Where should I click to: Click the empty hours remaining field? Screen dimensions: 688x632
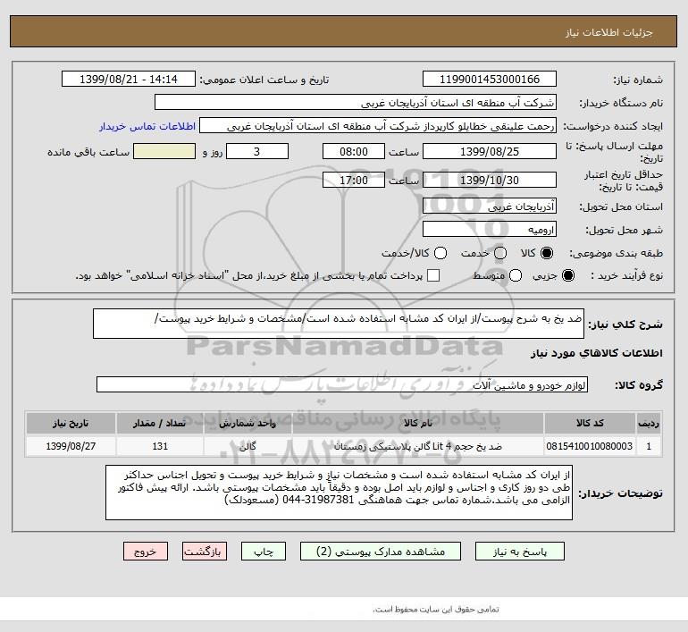point(164,151)
